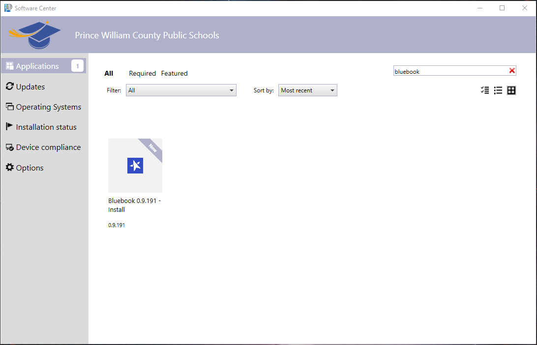
Task: Open the Sort by Most recent dropdown
Action: tap(307, 90)
